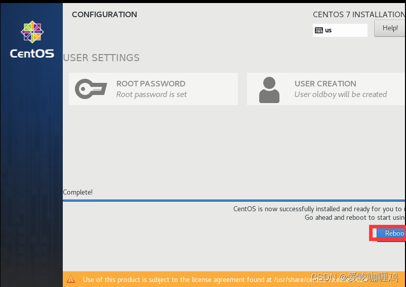The height and width of the screenshot is (287, 406).
Task: Click the key icon for root password
Action: pos(91,89)
